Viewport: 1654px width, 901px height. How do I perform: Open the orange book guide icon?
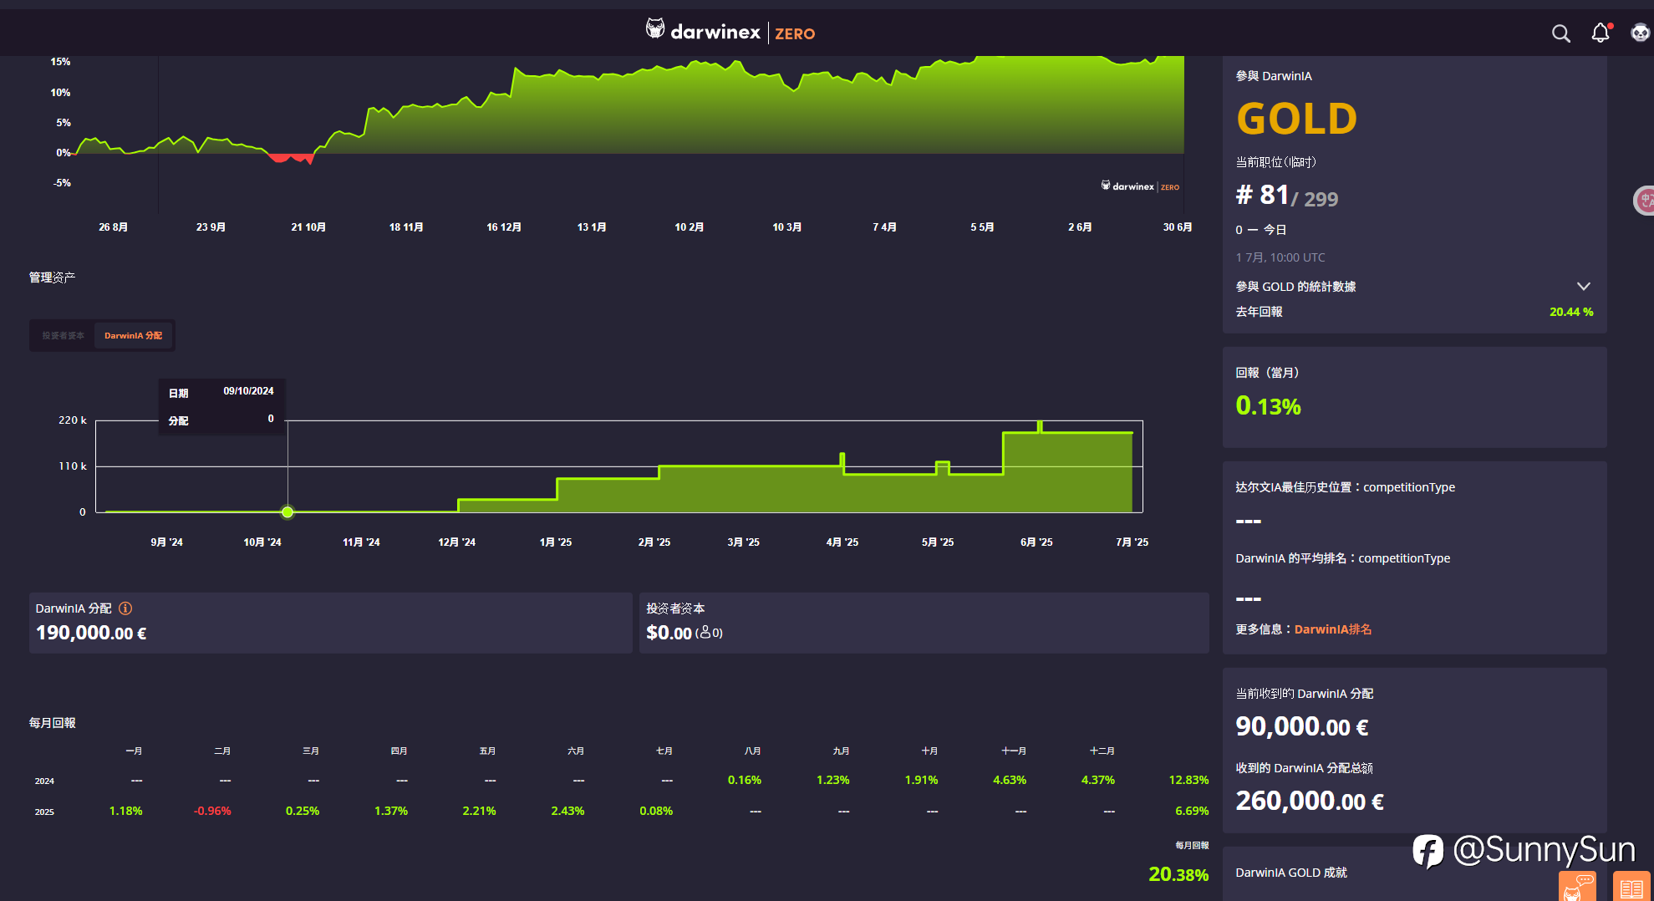pos(1631,887)
